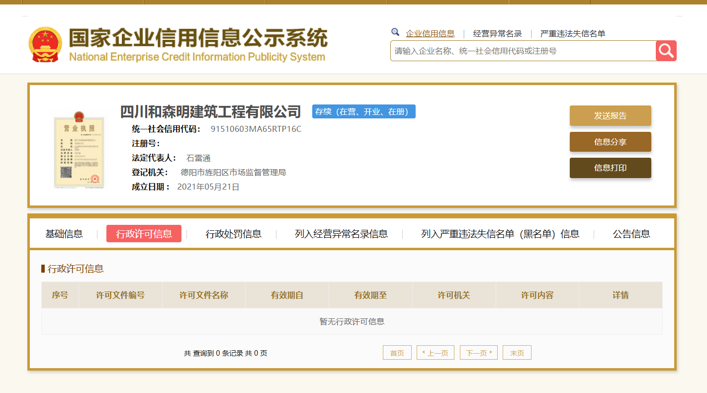
Task: Switch to the 公告信息 tab
Action: click(x=631, y=234)
